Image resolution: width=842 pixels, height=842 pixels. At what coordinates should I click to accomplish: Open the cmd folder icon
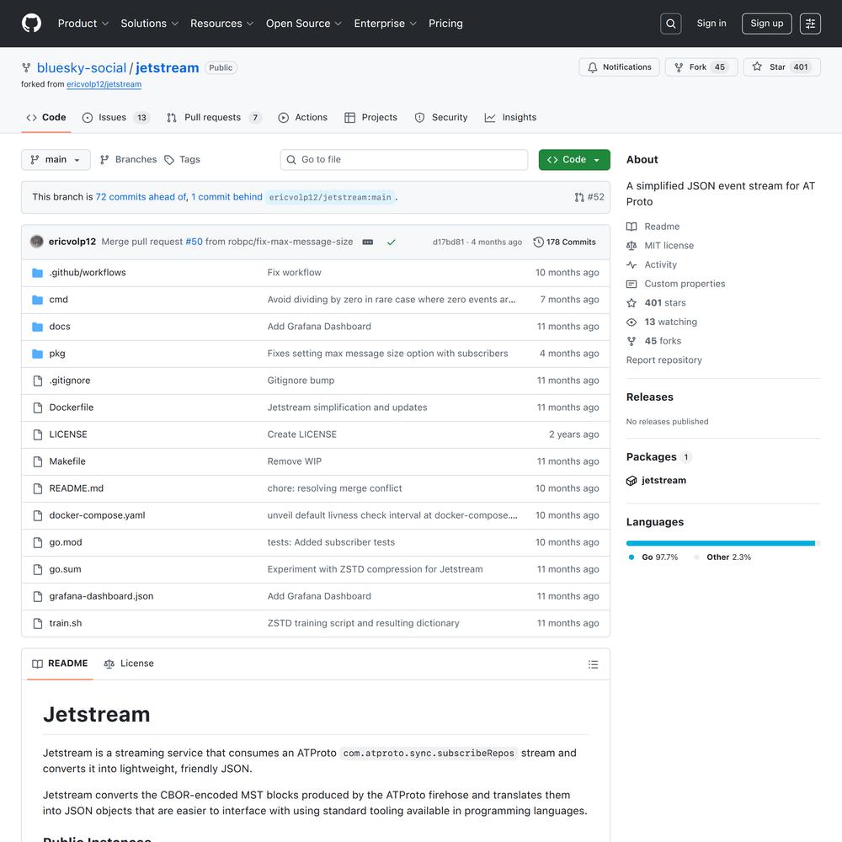click(38, 300)
